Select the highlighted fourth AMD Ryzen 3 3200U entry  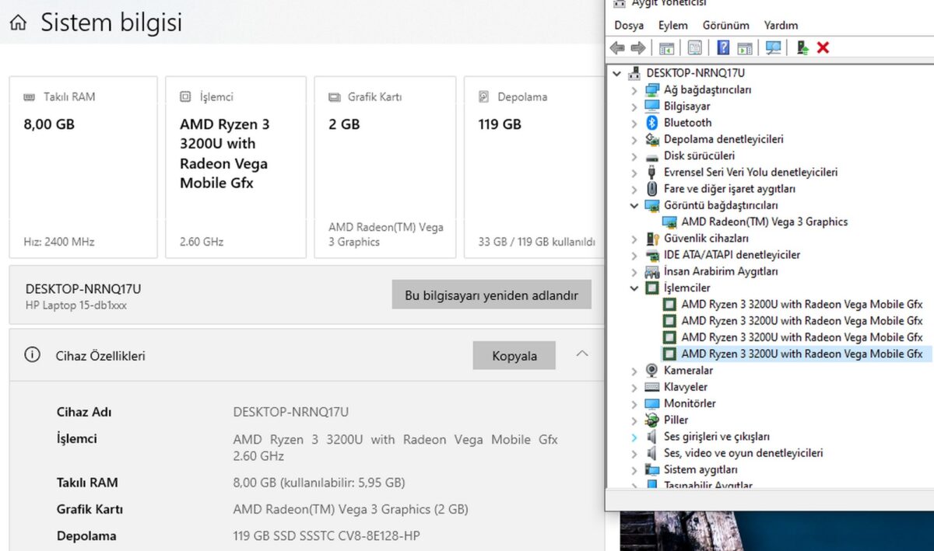(802, 354)
